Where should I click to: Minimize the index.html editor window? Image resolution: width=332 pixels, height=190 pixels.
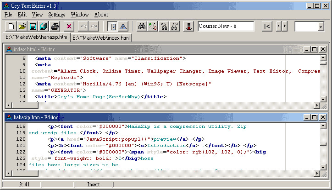[x=307, y=49]
